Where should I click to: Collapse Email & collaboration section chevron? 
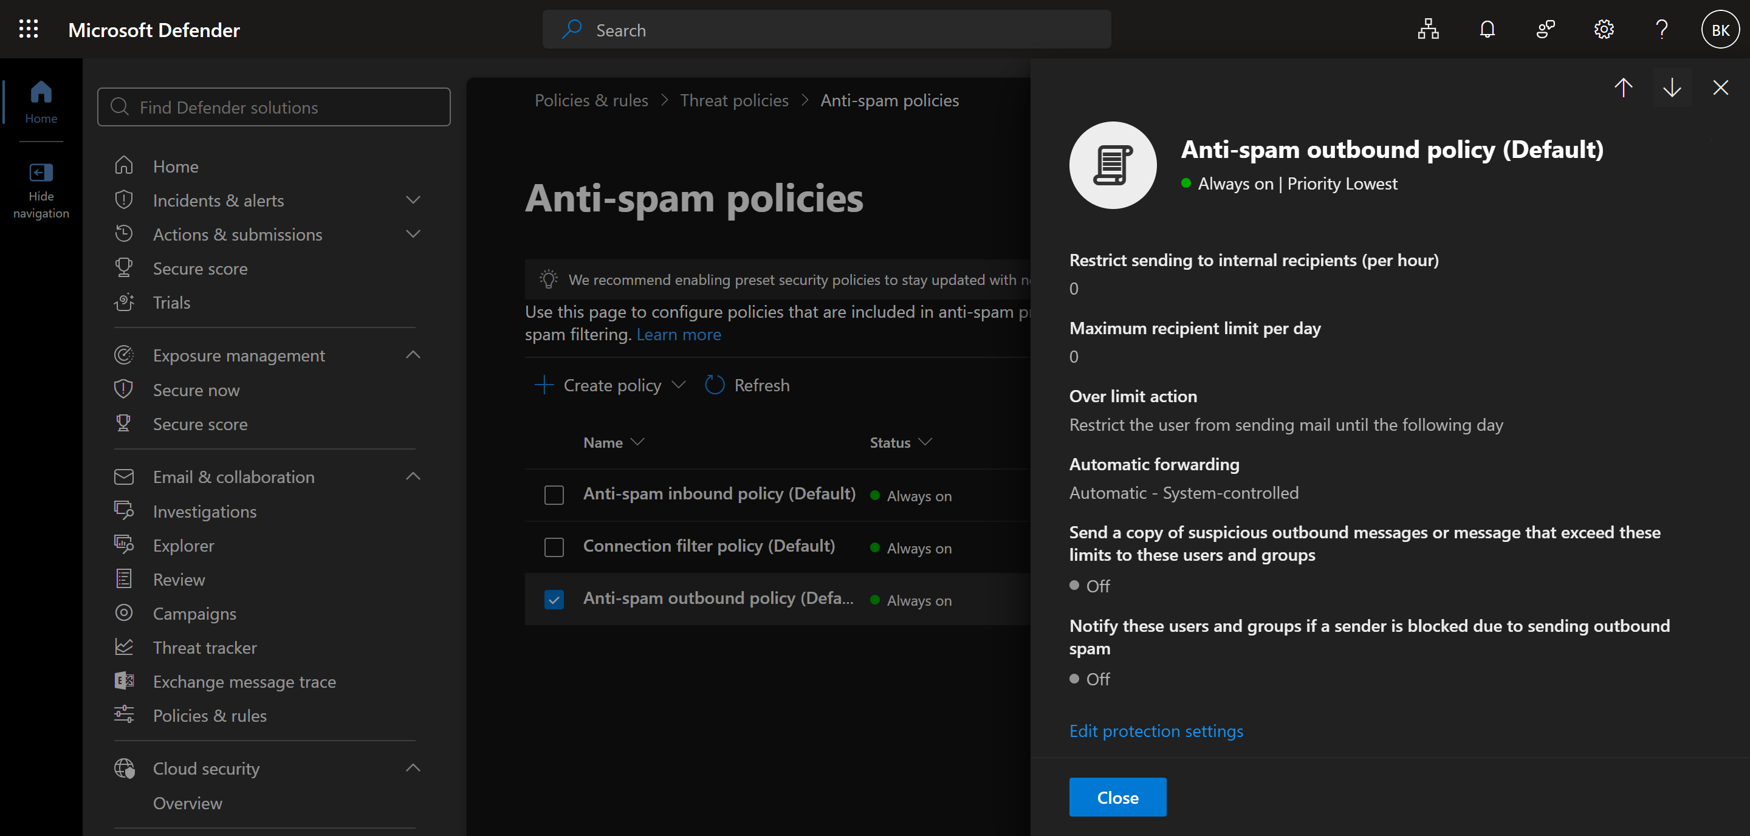tap(413, 476)
